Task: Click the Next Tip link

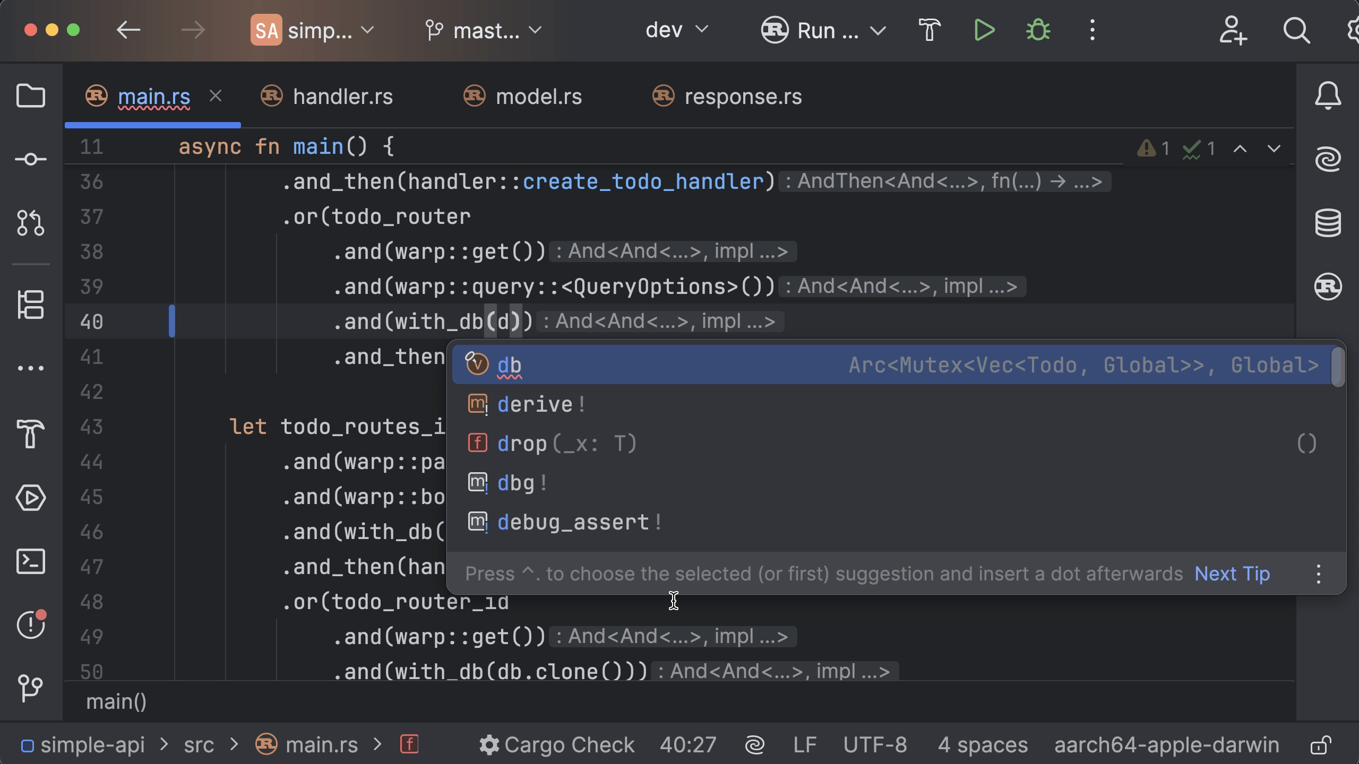Action: (1232, 574)
